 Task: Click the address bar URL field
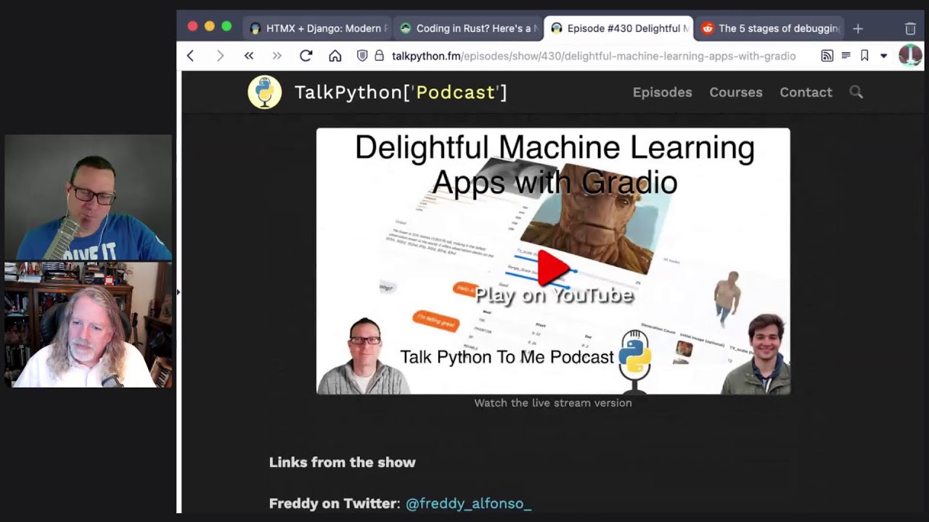[594, 56]
